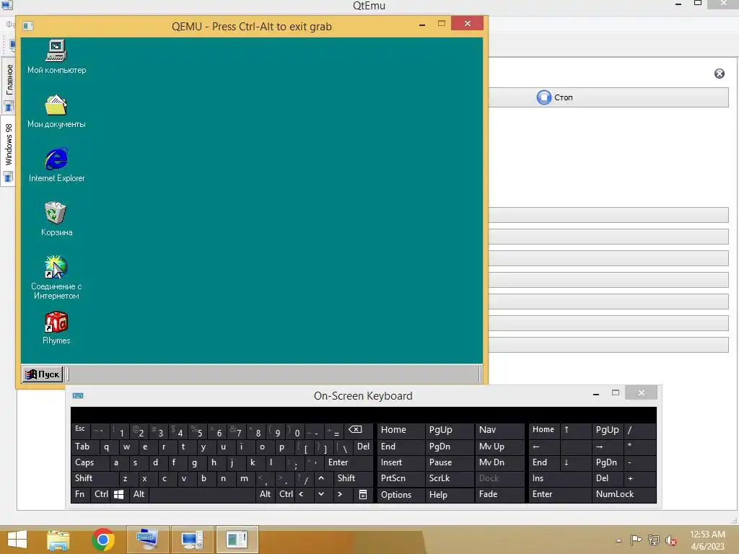Toggle the ScrLk key

tap(449, 478)
